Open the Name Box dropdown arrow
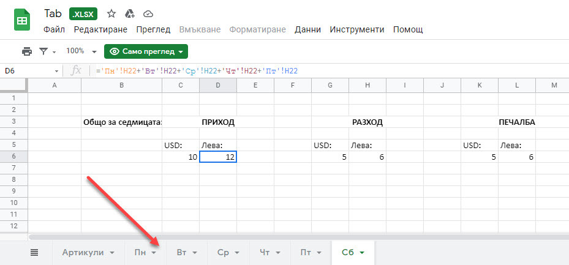Viewport: 569px width, 265px height. point(57,71)
